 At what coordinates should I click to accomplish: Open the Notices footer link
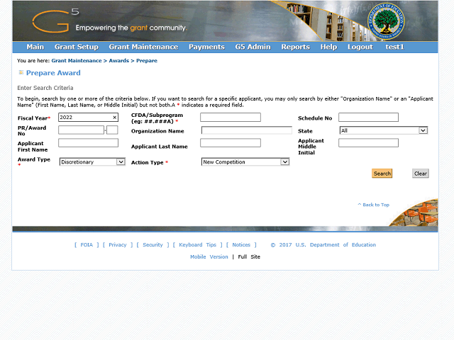(x=241, y=245)
